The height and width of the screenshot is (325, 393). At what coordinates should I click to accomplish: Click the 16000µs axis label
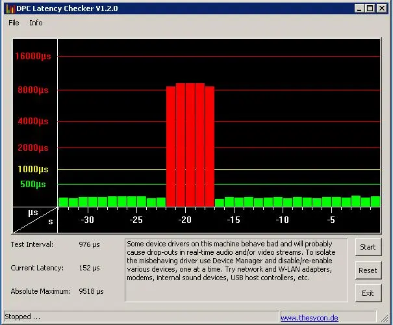click(x=32, y=56)
